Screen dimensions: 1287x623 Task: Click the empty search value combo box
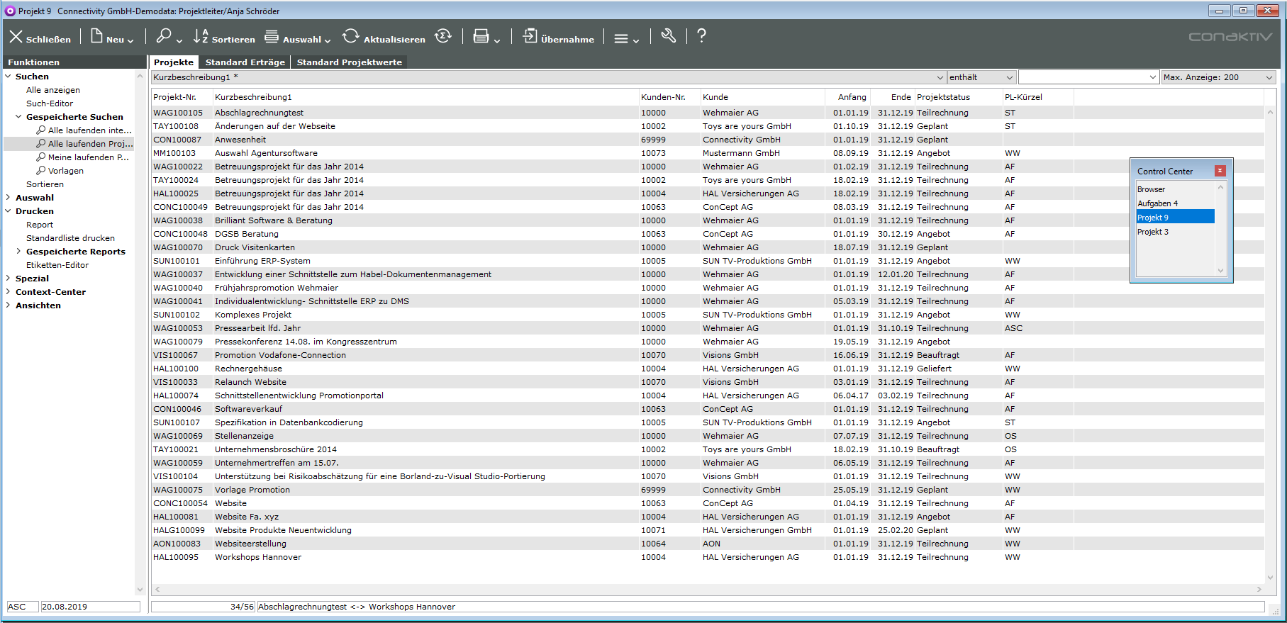click(1088, 77)
